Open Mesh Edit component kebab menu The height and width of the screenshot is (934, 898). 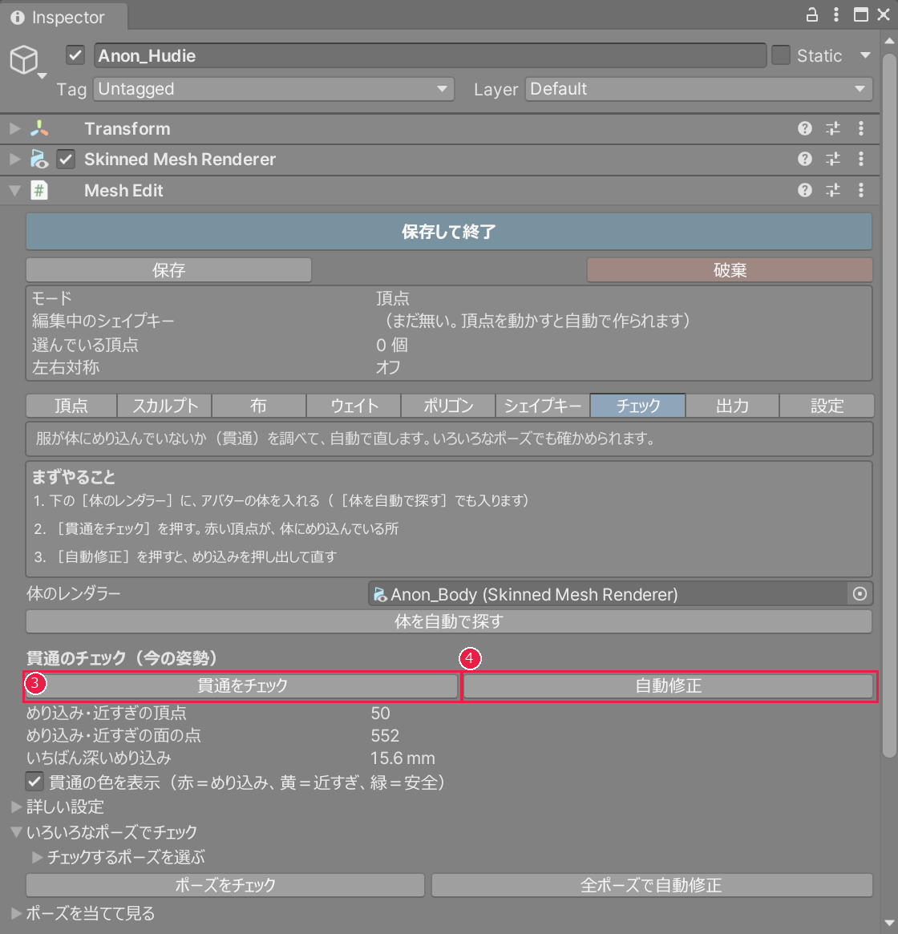point(861,190)
